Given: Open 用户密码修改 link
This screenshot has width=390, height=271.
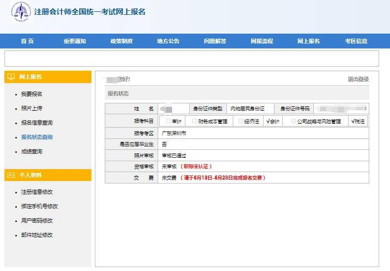Looking at the screenshot, I should (37, 221).
